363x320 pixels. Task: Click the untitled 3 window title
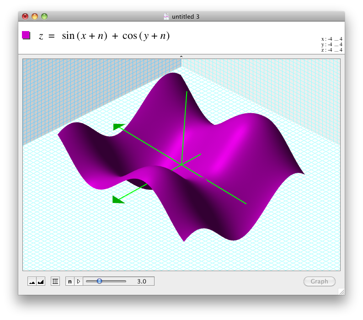(x=186, y=16)
